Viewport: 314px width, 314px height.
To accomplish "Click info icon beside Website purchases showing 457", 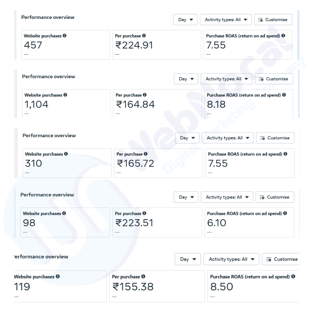I will tap(65, 36).
